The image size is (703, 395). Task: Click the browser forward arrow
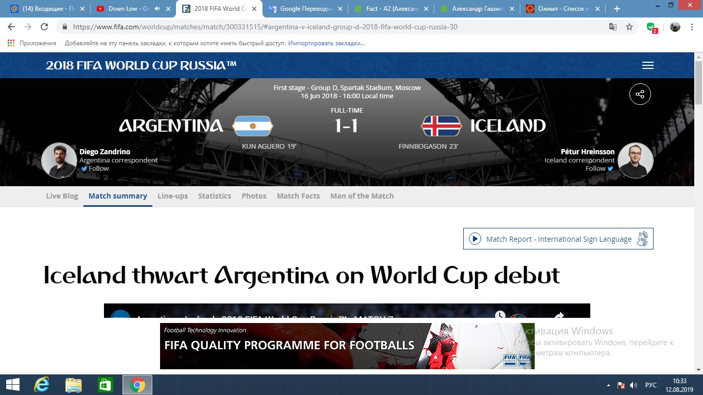(x=28, y=27)
